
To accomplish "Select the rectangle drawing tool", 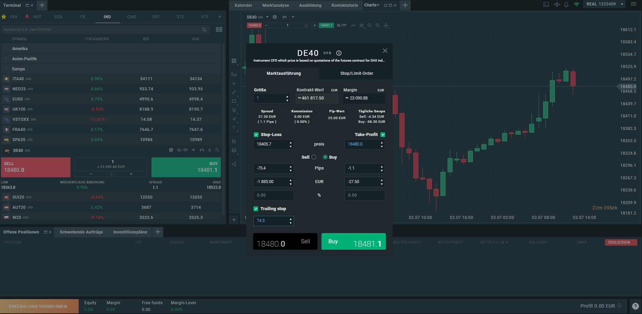I will (234, 101).
